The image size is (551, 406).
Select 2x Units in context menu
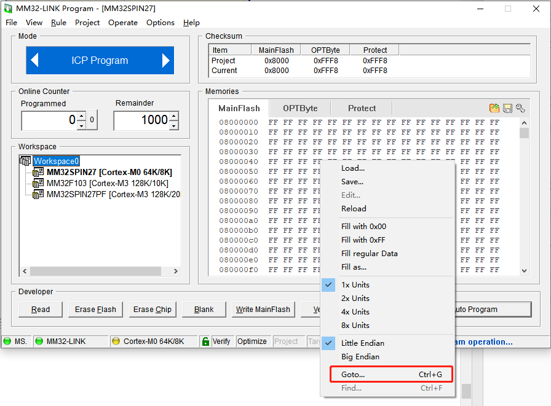[355, 299]
